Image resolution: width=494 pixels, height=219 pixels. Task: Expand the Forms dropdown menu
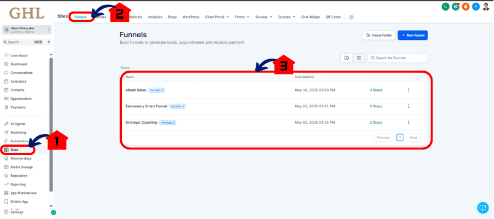pyautogui.click(x=242, y=17)
